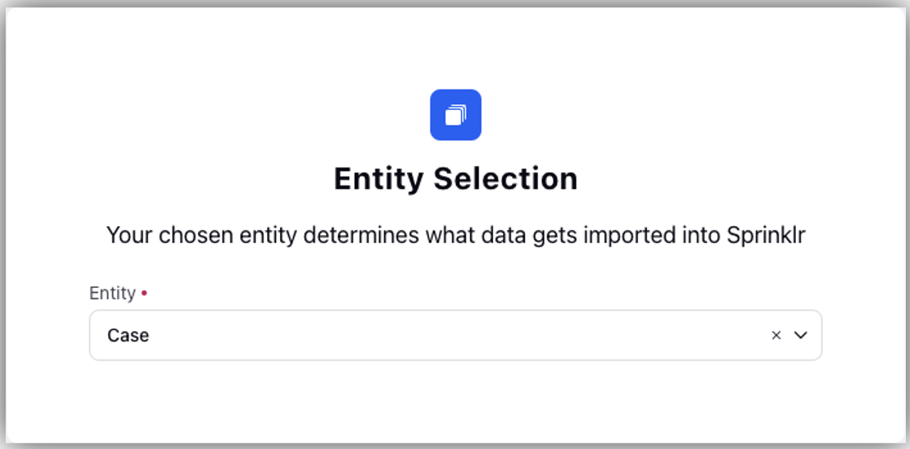Clear the selected Case value with X
Viewport: 910px width, 449px height.
(x=776, y=335)
